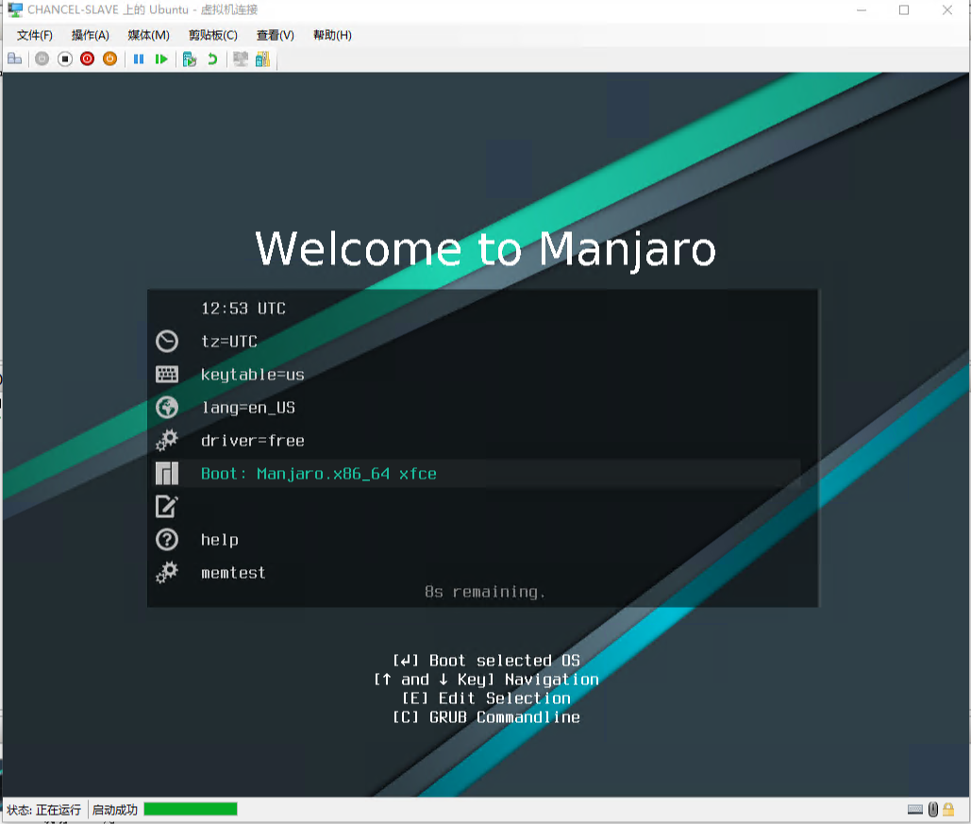
Task: Open the 操作(A) menu
Action: (x=91, y=35)
